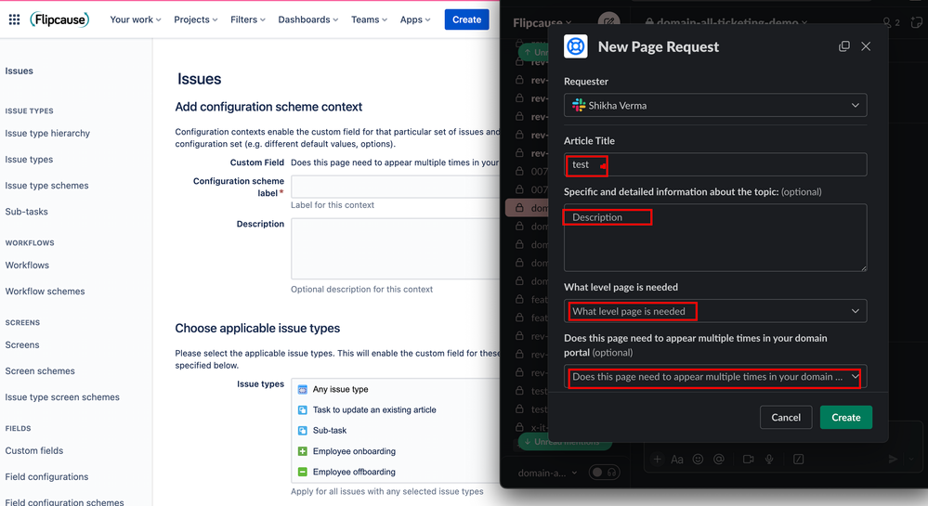Click the microphone audio clip icon
This screenshot has height=506, width=928.
pos(769,460)
